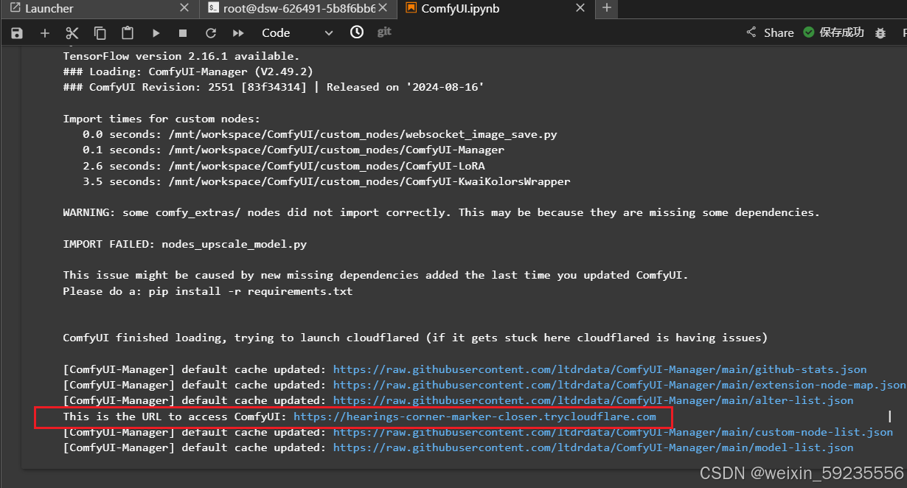This screenshot has width=907, height=488.
Task: Open the extension-node-map.json URL
Action: pyautogui.click(x=619, y=385)
